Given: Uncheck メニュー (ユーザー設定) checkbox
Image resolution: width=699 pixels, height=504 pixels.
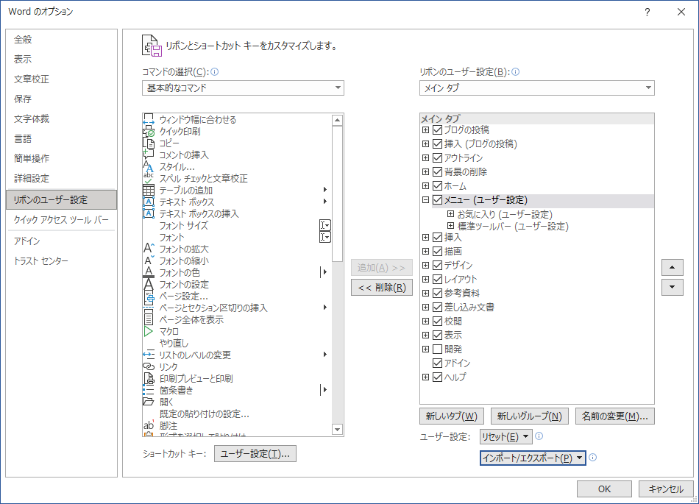Looking at the screenshot, I should pyautogui.click(x=437, y=200).
